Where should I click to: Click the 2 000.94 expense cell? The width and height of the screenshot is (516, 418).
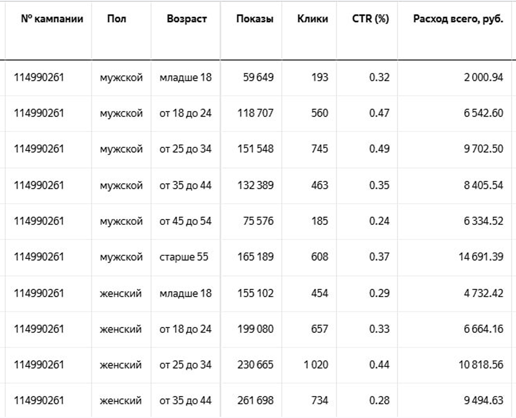pyautogui.click(x=483, y=77)
